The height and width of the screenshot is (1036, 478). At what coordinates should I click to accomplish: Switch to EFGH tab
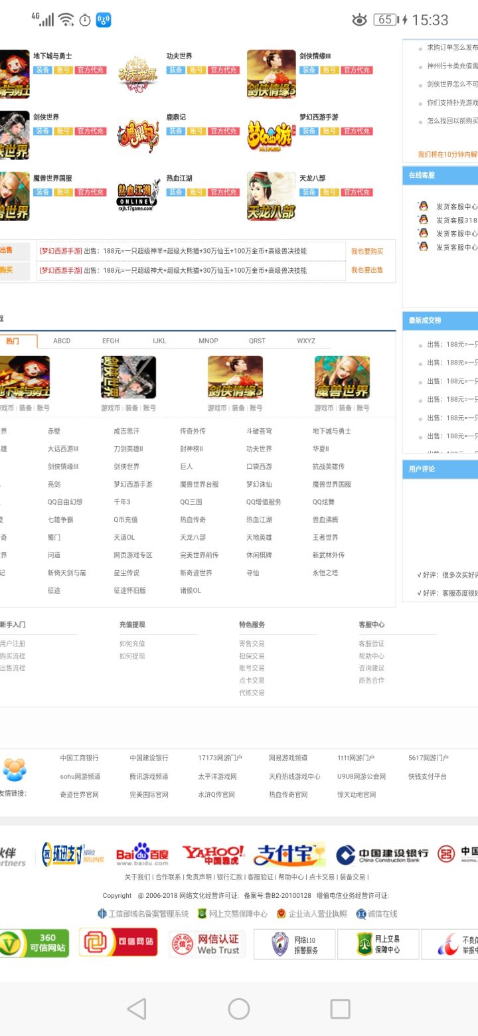click(x=111, y=341)
